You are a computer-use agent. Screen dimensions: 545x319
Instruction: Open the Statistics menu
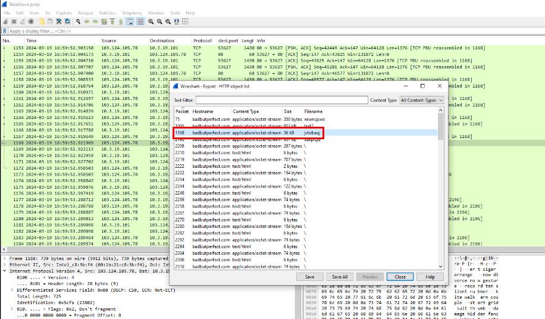[x=107, y=12]
